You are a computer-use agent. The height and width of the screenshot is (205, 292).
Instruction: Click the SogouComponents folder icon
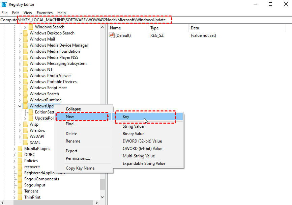(20, 179)
